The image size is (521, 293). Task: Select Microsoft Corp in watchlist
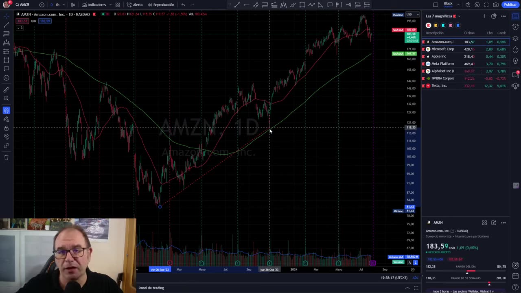(x=466, y=49)
